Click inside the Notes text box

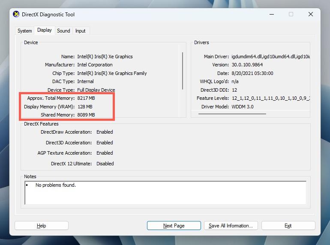pyautogui.click(x=165, y=193)
